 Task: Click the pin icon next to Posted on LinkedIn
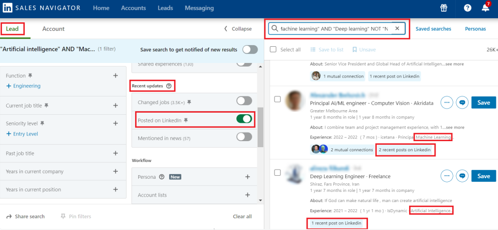click(186, 120)
